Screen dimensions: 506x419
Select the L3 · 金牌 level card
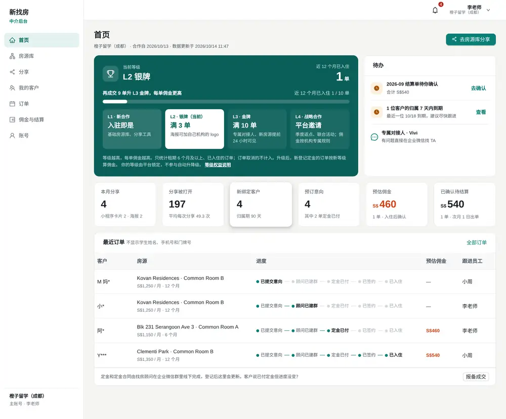[257, 129]
